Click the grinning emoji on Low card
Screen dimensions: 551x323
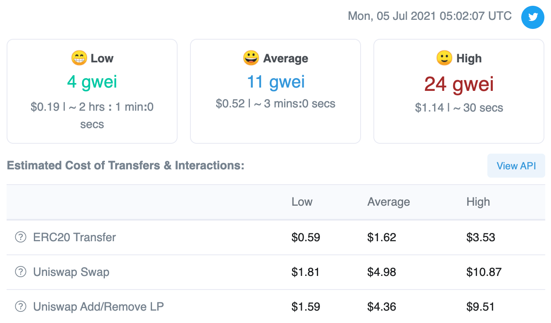[79, 58]
